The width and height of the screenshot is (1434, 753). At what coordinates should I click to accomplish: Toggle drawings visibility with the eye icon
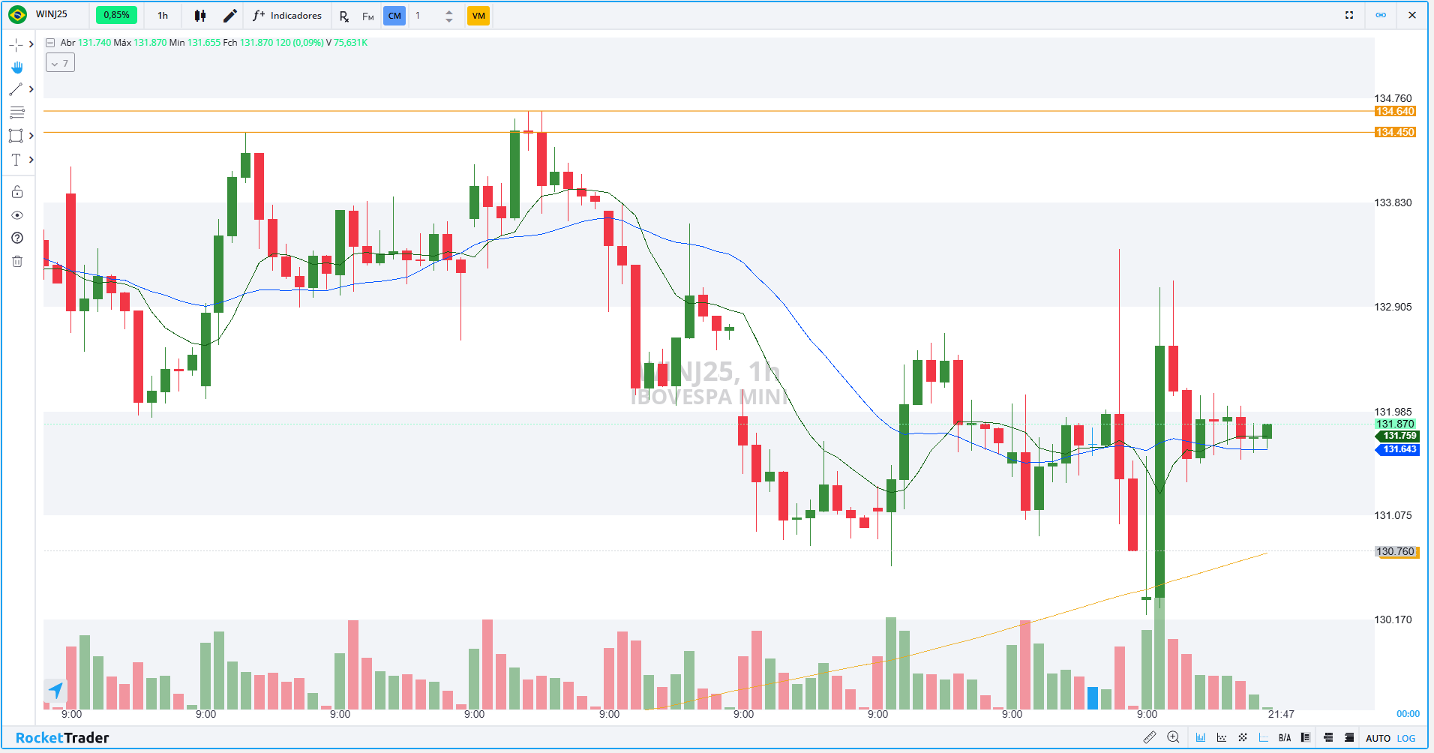[x=17, y=215]
